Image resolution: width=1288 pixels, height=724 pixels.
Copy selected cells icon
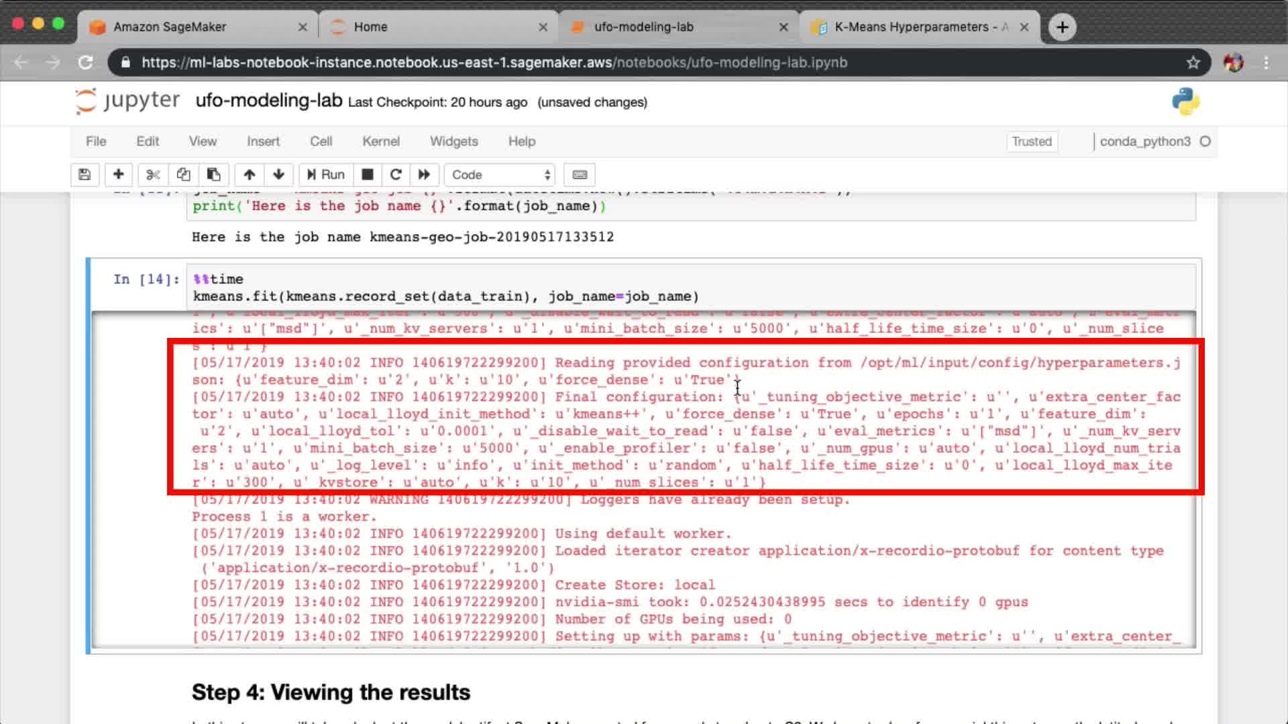(183, 175)
